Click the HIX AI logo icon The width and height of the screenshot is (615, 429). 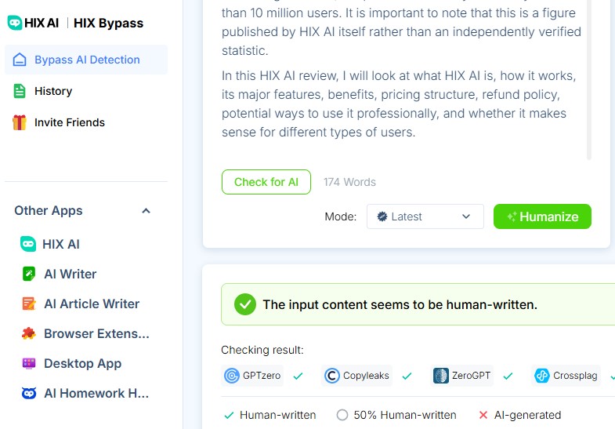pos(15,23)
